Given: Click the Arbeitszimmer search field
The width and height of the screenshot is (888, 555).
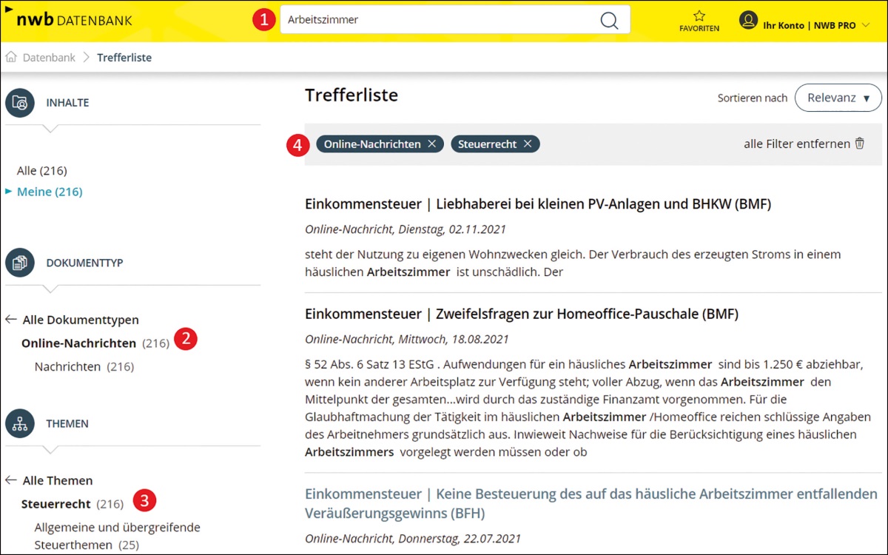Looking at the screenshot, I should click(x=440, y=20).
